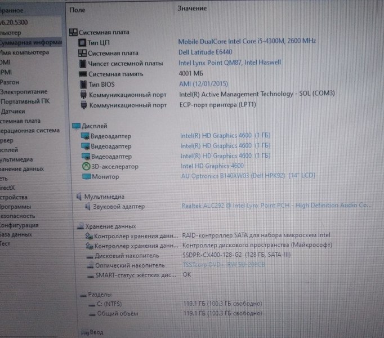Screen dimensions: 384x338
Task: Select Портативный ПК in the sidebar
Action: point(25,101)
